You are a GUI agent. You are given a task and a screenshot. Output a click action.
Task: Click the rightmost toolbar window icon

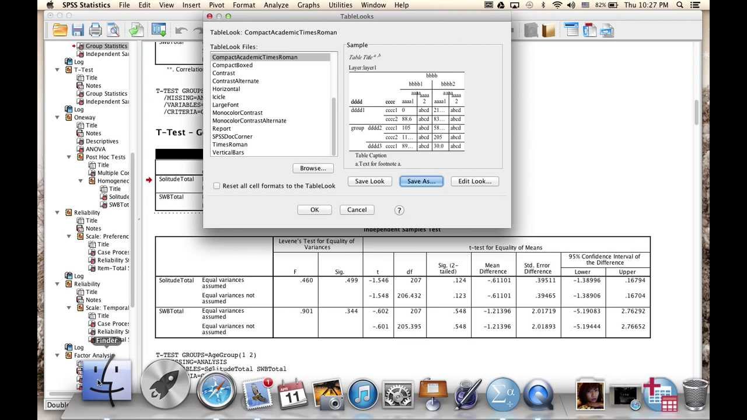(x=607, y=30)
